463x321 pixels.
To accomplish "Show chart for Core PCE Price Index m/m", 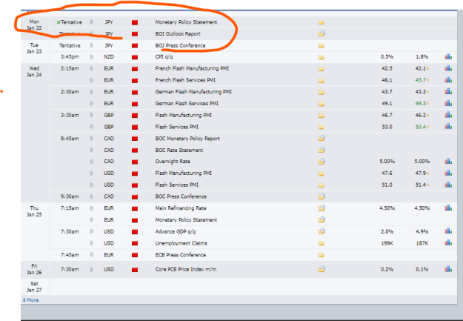I will [x=448, y=269].
